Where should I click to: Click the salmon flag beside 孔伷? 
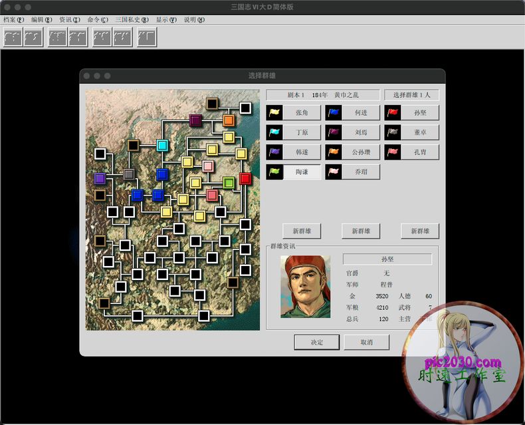(x=392, y=152)
